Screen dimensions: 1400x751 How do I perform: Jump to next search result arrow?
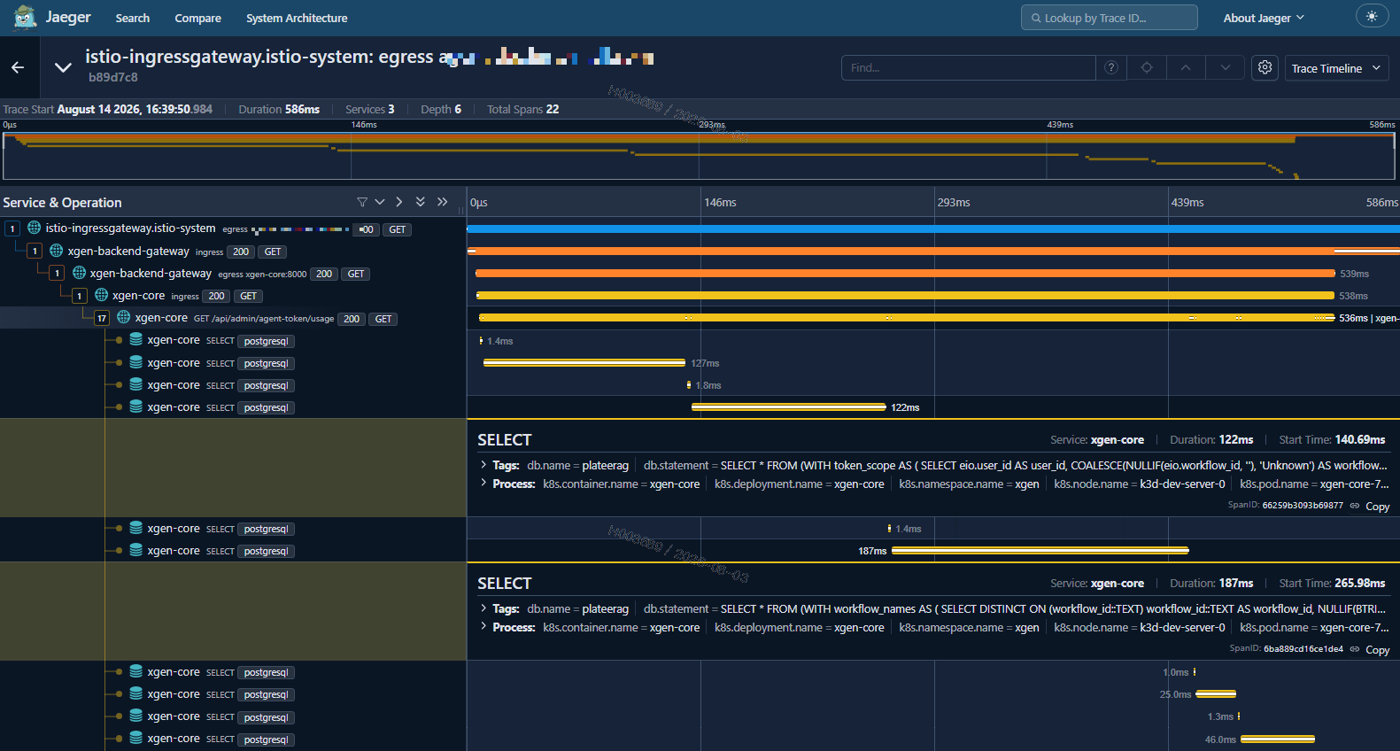click(1226, 67)
